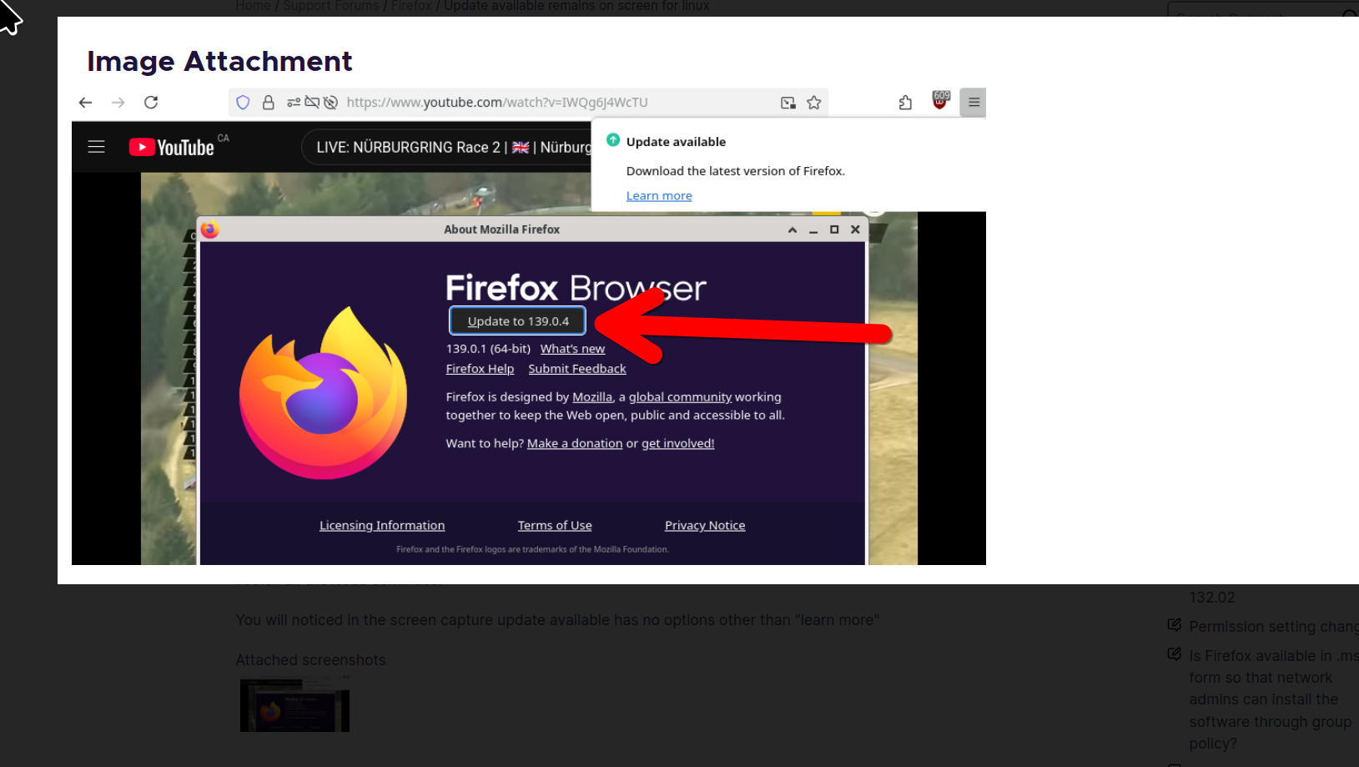This screenshot has width=1359, height=767.
Task: Click the Firefox icon in About dialog titlebar
Action: pyautogui.click(x=210, y=229)
